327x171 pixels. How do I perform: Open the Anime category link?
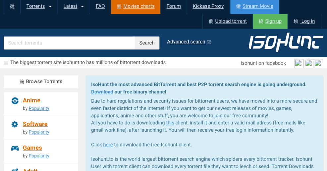click(31, 100)
